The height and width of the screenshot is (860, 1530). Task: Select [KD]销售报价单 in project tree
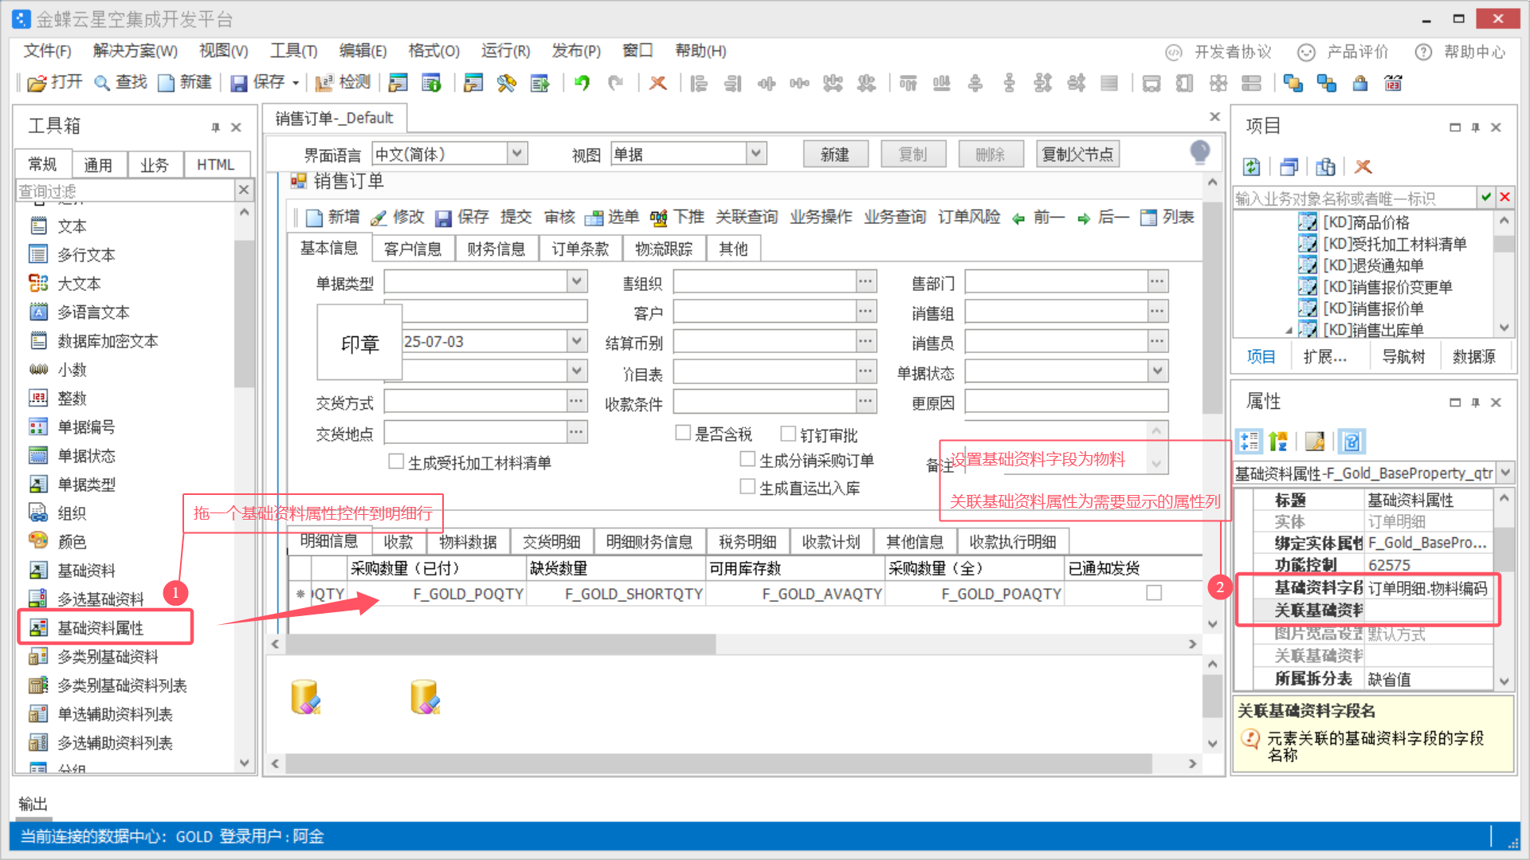1372,308
